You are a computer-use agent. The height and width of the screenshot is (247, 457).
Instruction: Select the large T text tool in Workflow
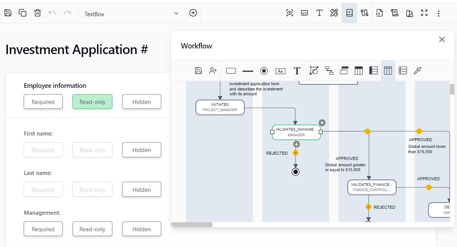(x=297, y=71)
